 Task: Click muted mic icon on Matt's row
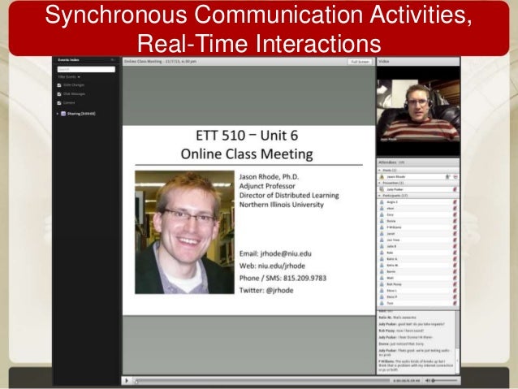point(455,278)
